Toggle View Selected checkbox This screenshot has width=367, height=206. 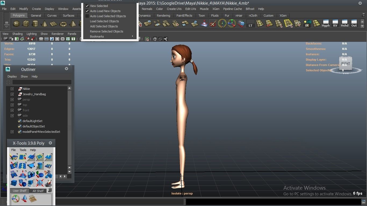point(87,6)
